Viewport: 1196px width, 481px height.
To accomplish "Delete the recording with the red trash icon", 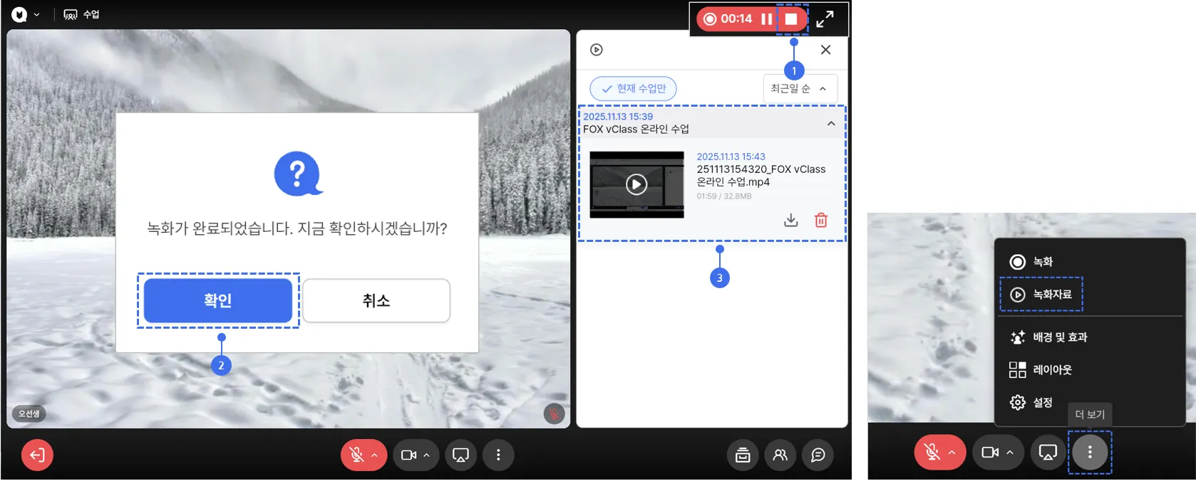I will [821, 220].
